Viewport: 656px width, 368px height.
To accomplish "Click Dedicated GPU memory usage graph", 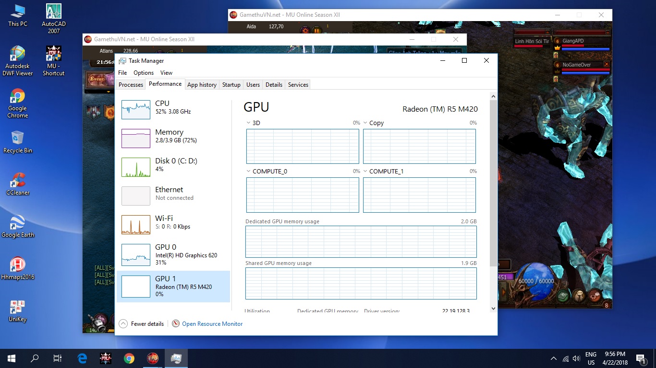I will pyautogui.click(x=361, y=241).
